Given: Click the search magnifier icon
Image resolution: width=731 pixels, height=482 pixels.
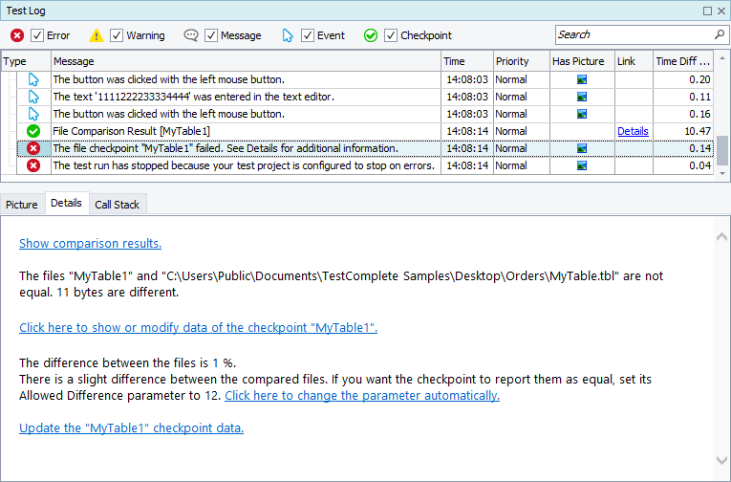Looking at the screenshot, I should [719, 34].
